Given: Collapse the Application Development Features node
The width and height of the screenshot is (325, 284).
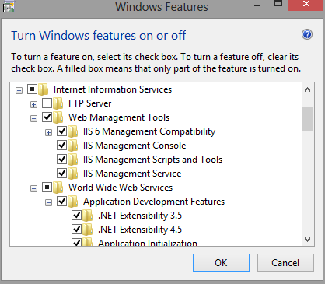Looking at the screenshot, I should 48,202.
